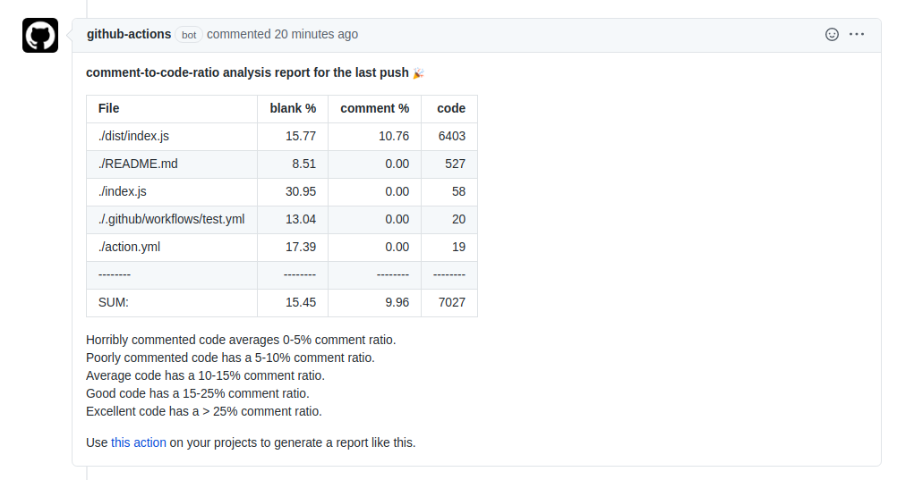Open the github-actions author profile link
This screenshot has height=480, width=897.
[129, 34]
